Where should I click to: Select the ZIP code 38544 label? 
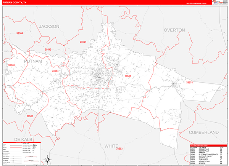55,71
